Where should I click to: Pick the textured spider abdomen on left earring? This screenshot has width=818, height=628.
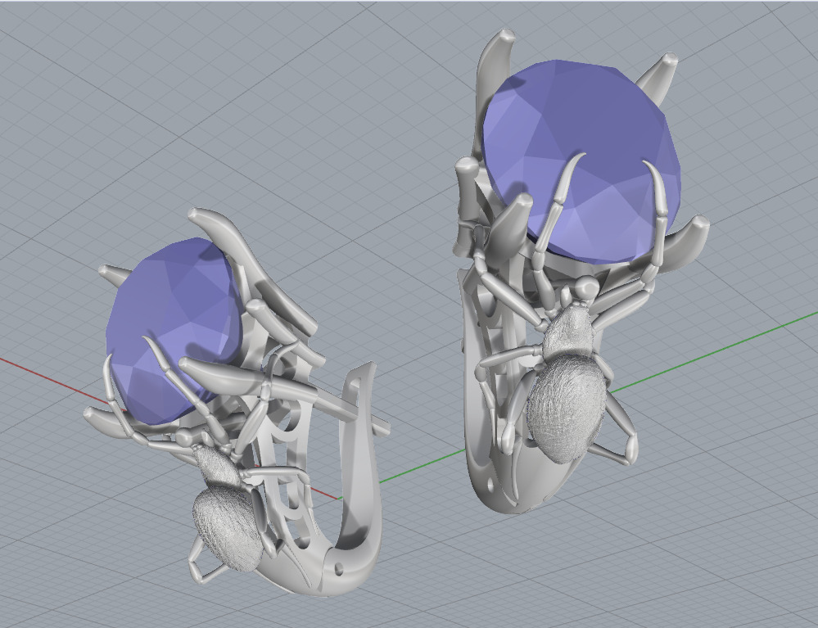[x=228, y=528]
